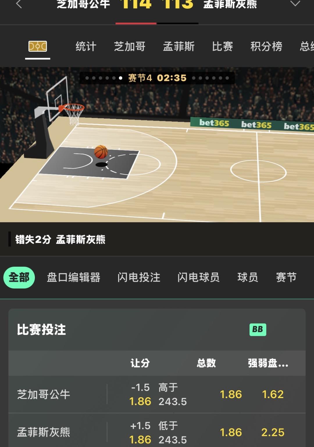314x447 pixels.
Task: Open the 比赛 tab
Action: click(x=222, y=46)
